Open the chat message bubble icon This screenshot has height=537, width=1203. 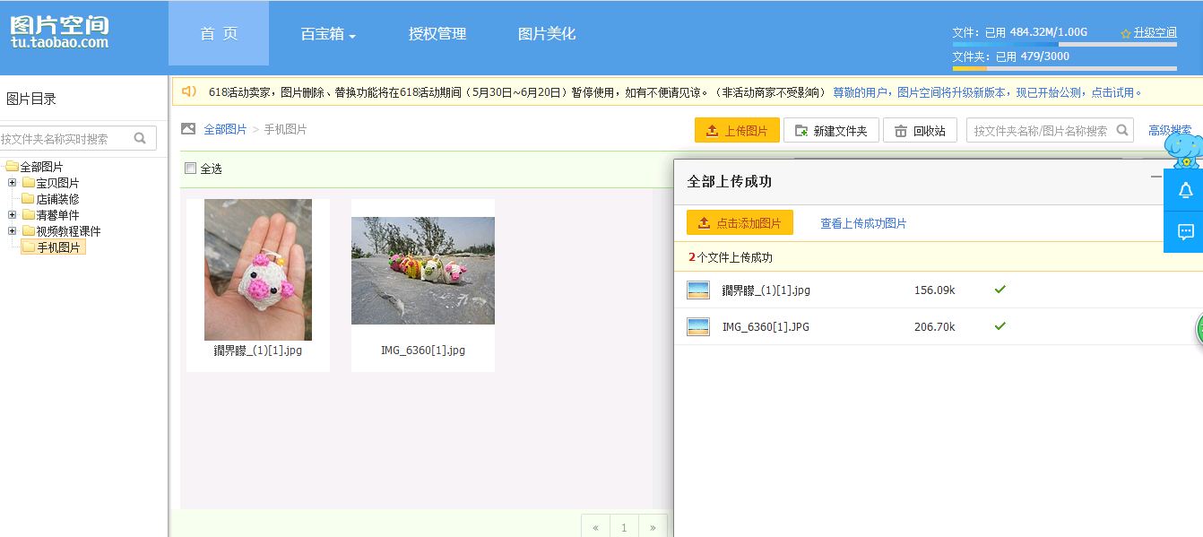[1185, 232]
